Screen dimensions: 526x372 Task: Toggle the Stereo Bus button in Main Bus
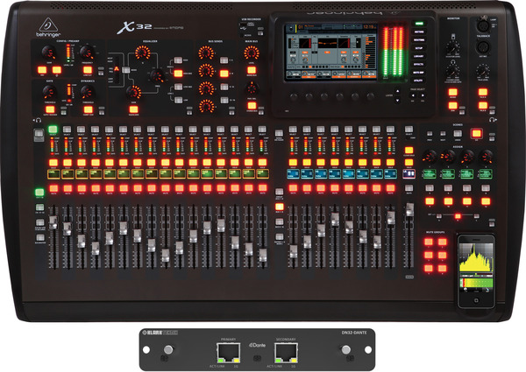pos(252,106)
